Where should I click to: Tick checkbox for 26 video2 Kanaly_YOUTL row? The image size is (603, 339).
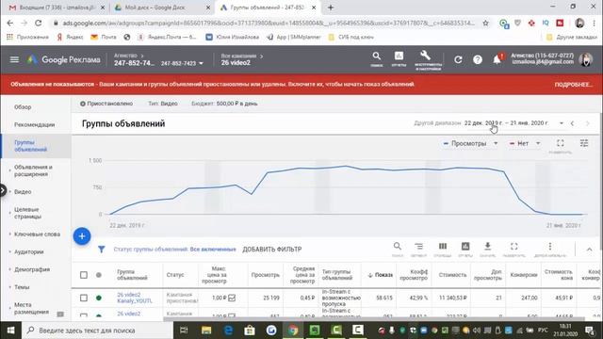pos(84,298)
